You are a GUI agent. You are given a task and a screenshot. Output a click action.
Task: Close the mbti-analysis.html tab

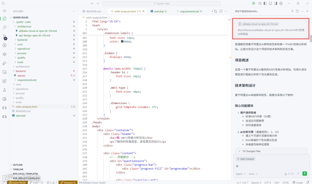(144, 11)
